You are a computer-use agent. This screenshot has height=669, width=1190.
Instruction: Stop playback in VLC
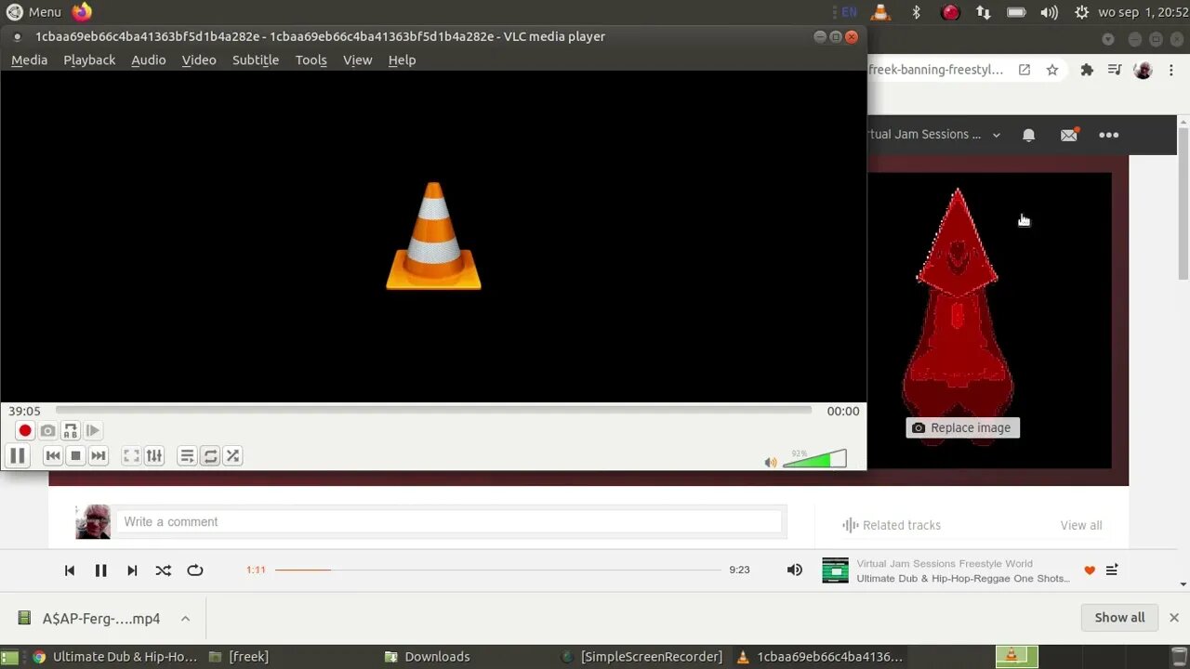pyautogui.click(x=75, y=455)
